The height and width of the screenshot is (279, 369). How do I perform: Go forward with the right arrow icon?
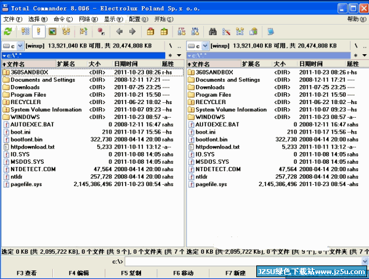click(x=132, y=31)
